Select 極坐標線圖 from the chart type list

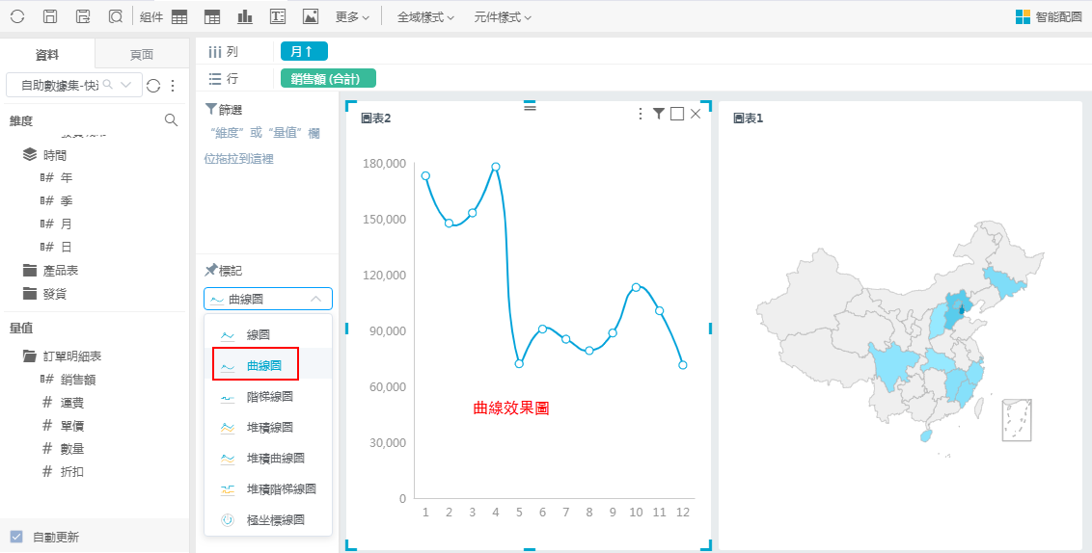[275, 520]
